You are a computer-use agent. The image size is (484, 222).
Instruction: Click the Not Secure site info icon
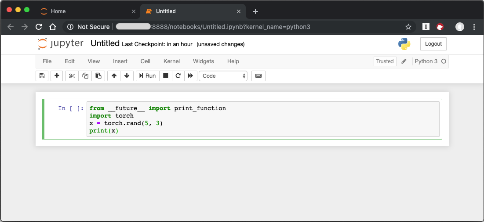[70, 27]
